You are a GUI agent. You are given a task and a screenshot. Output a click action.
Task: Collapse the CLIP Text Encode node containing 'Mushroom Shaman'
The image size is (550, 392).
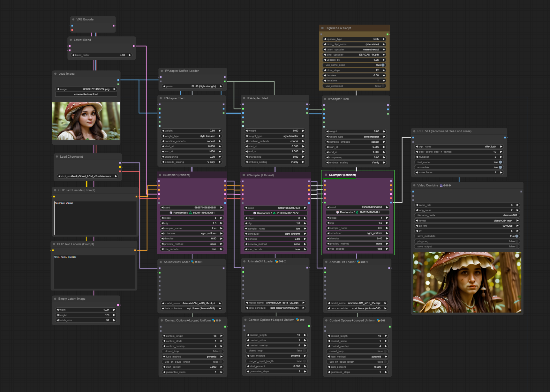pos(55,190)
